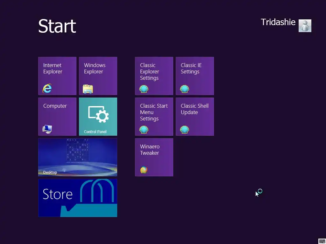Image resolution: width=326 pixels, height=244 pixels.
Task: Click the Start heading text
Action: point(57,26)
